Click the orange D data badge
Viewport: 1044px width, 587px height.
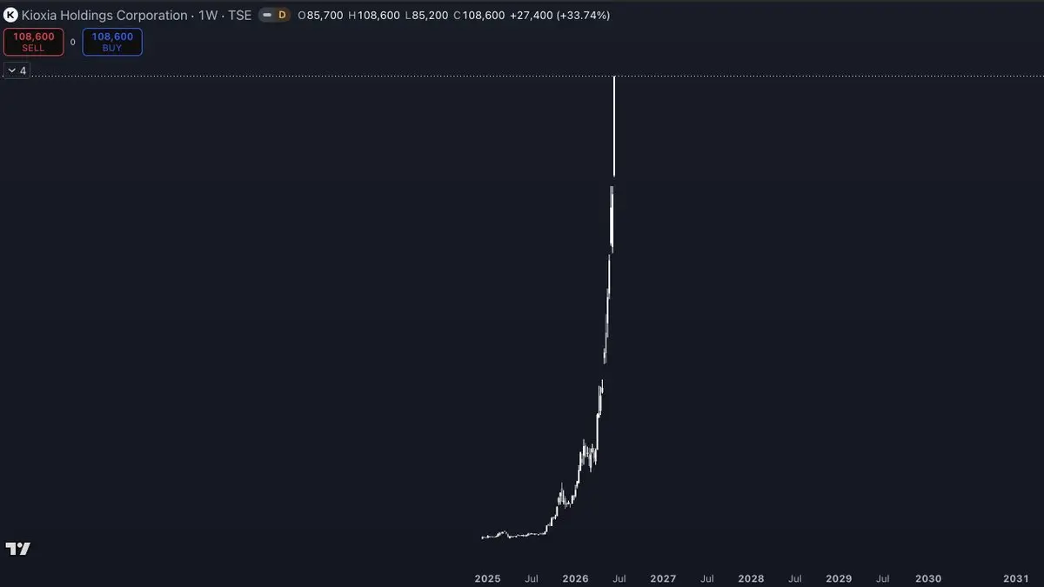tap(282, 16)
